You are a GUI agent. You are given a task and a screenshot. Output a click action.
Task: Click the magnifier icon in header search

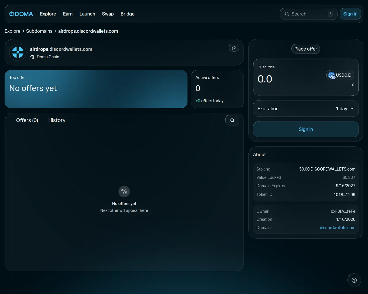coord(287,14)
